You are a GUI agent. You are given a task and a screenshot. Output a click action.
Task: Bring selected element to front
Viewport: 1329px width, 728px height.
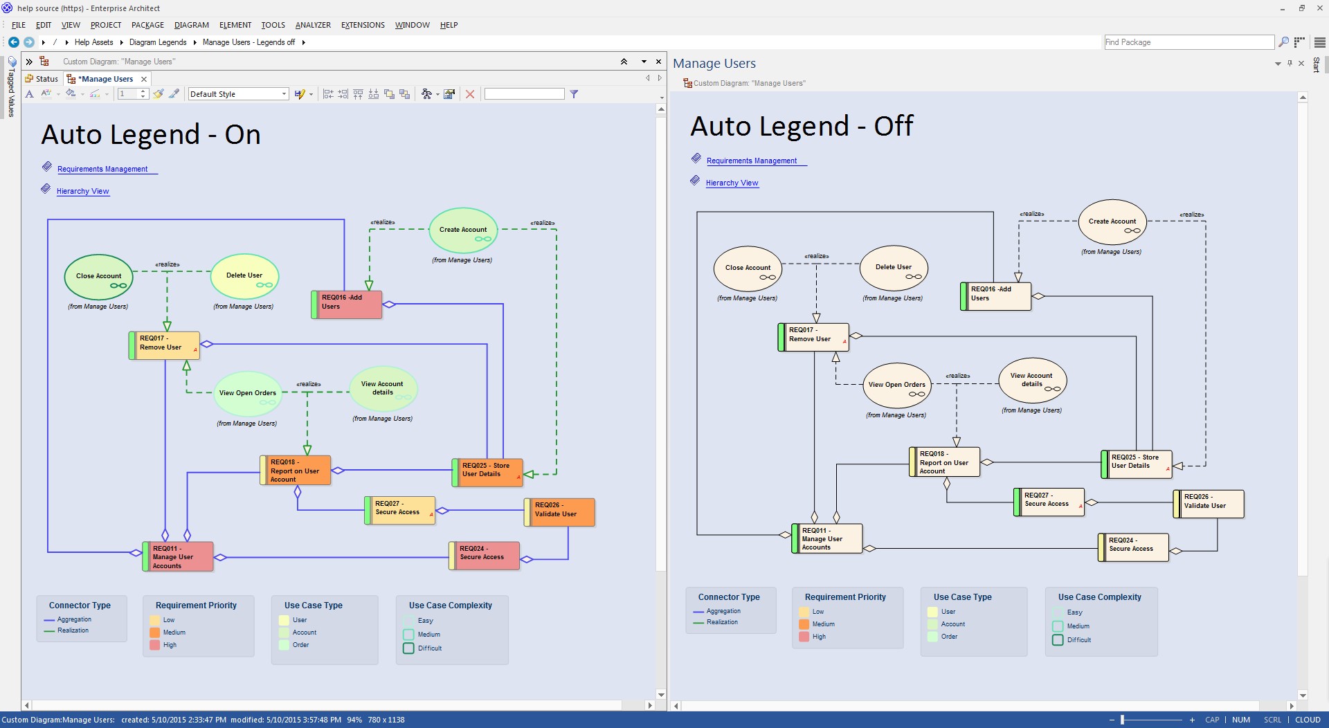tap(389, 94)
